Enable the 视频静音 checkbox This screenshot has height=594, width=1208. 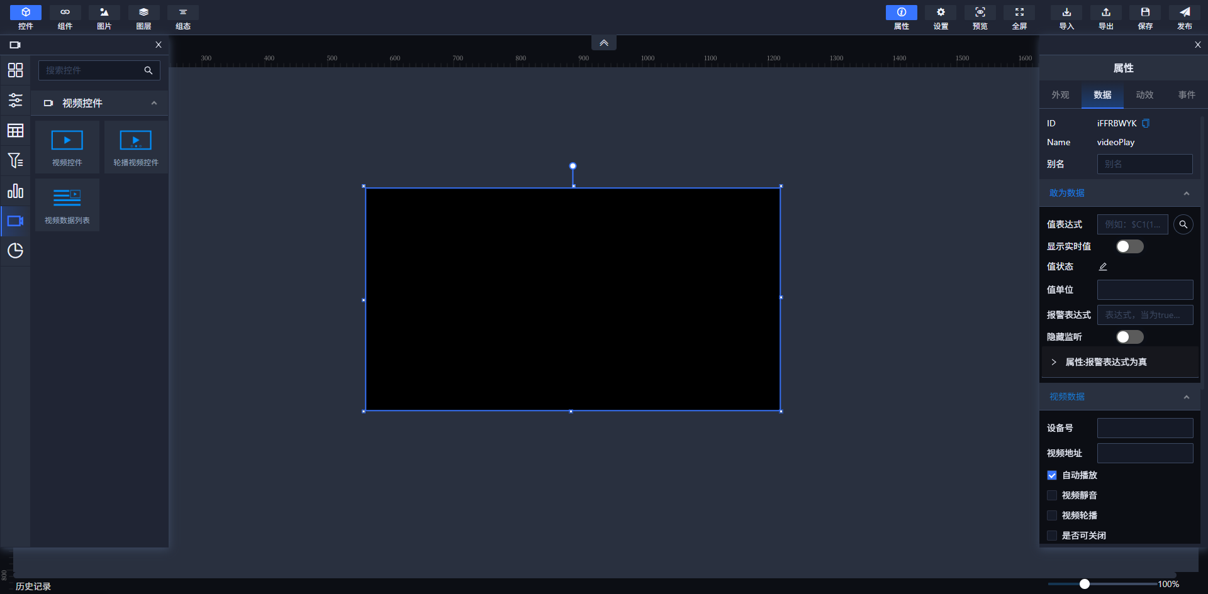[x=1052, y=495]
